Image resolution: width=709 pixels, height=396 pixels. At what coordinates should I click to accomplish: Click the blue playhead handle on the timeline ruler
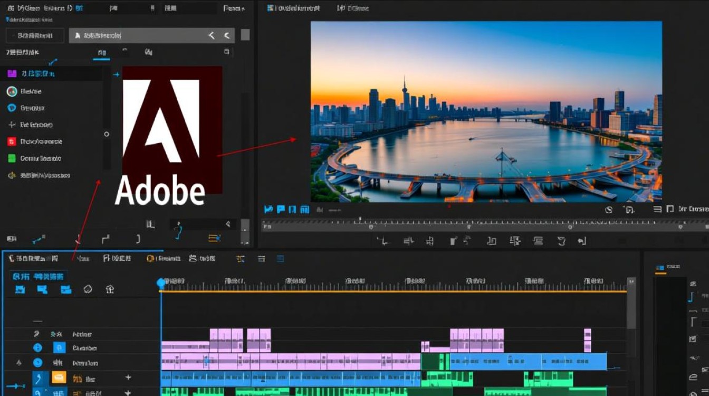pyautogui.click(x=161, y=284)
